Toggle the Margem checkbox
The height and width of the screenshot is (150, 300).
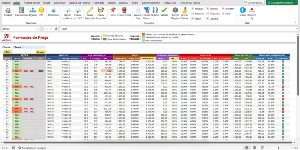tap(223, 9)
